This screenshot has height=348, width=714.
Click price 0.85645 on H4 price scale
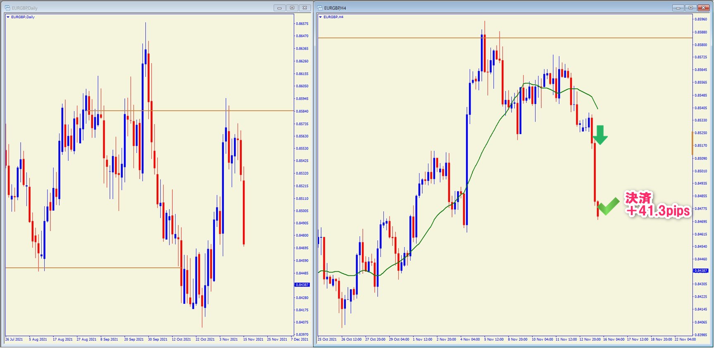point(701,70)
